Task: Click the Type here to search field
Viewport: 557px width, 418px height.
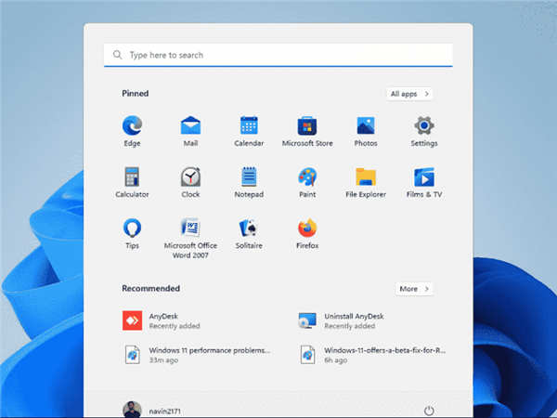Action: [x=278, y=55]
